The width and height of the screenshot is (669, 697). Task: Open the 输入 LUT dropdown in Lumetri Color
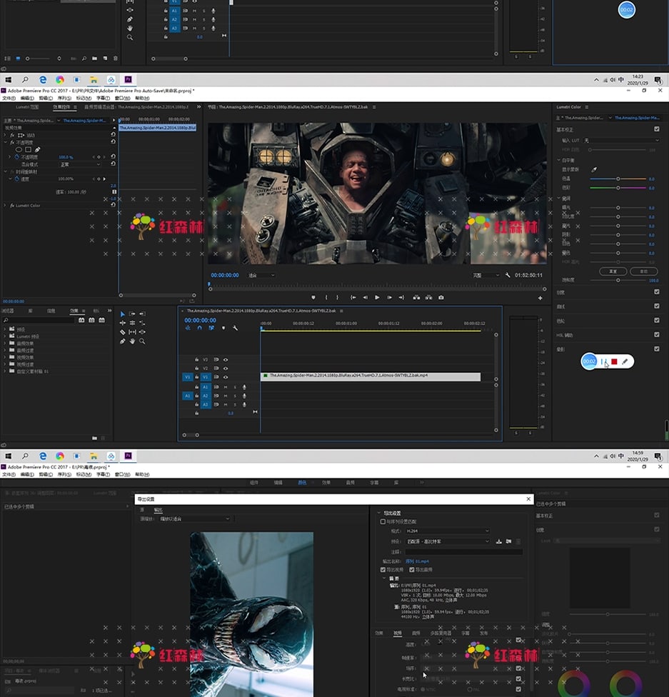click(621, 141)
